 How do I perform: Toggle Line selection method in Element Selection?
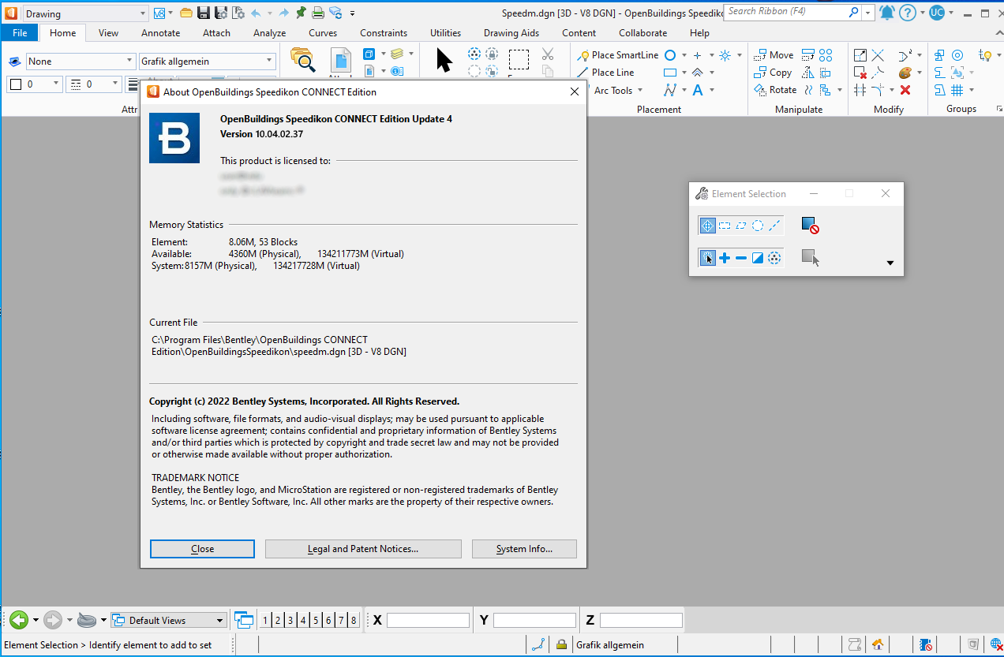tap(774, 226)
